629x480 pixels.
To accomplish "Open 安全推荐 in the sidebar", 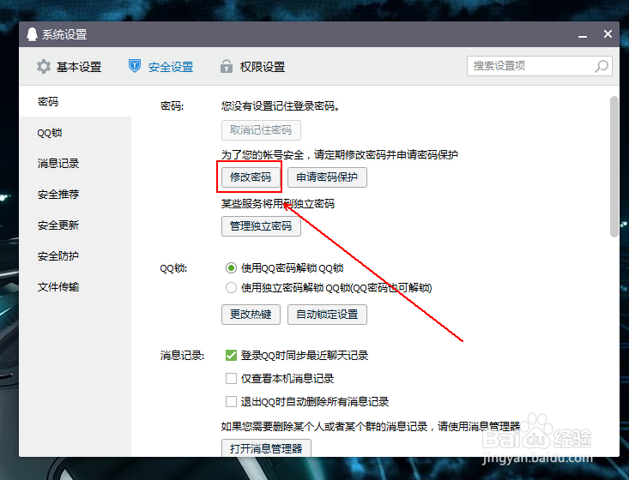I will (x=75, y=195).
